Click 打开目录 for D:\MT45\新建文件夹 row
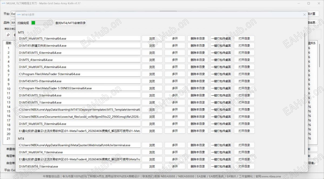324x179 pixels. coord(244,46)
